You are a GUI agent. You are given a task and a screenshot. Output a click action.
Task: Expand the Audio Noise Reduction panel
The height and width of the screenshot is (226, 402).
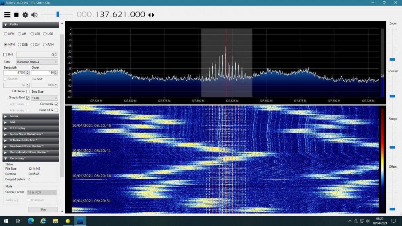click(31, 134)
